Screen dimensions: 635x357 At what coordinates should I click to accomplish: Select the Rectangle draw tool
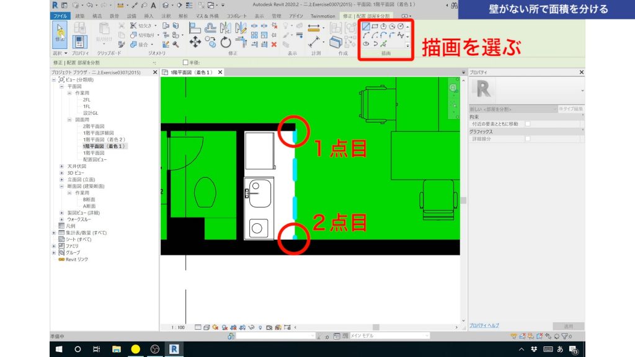[375, 26]
